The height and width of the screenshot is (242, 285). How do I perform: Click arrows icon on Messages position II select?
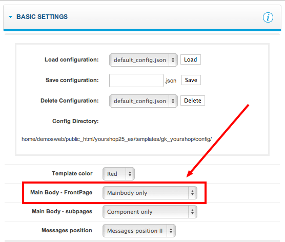click(171, 231)
